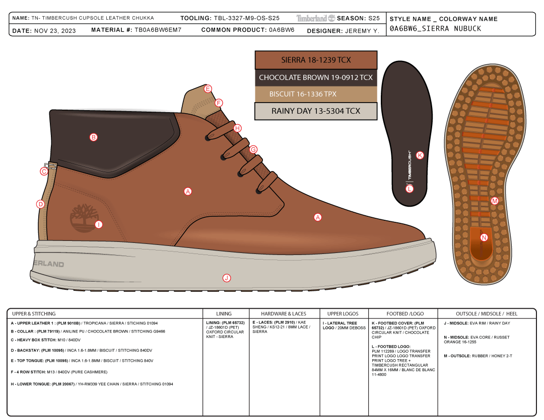
Task: Click the NAME field TN- TIMBERCUSH CUPSOLE LEATHER CHUKKA
Action: 83,18
